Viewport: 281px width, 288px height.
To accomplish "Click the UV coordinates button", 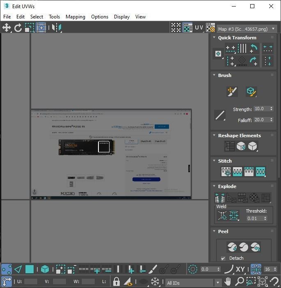I will 199,28.
